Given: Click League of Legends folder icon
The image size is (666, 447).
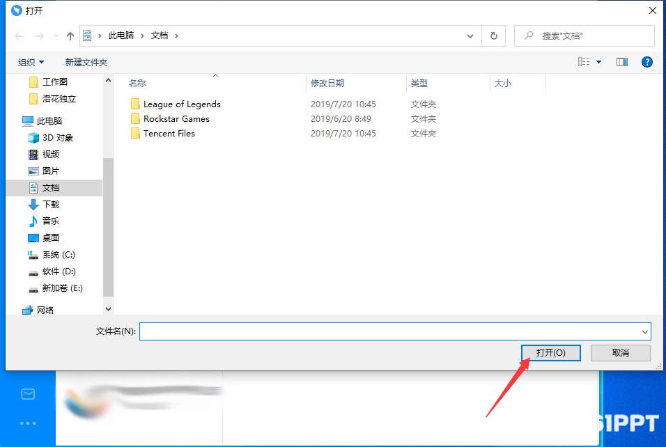Looking at the screenshot, I should pos(135,104).
